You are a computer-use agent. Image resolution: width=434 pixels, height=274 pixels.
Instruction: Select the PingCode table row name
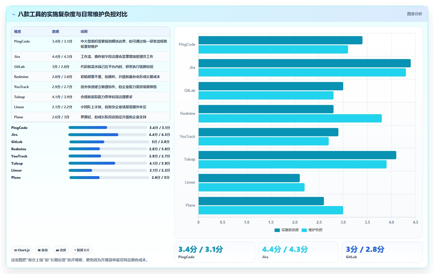pos(22,41)
